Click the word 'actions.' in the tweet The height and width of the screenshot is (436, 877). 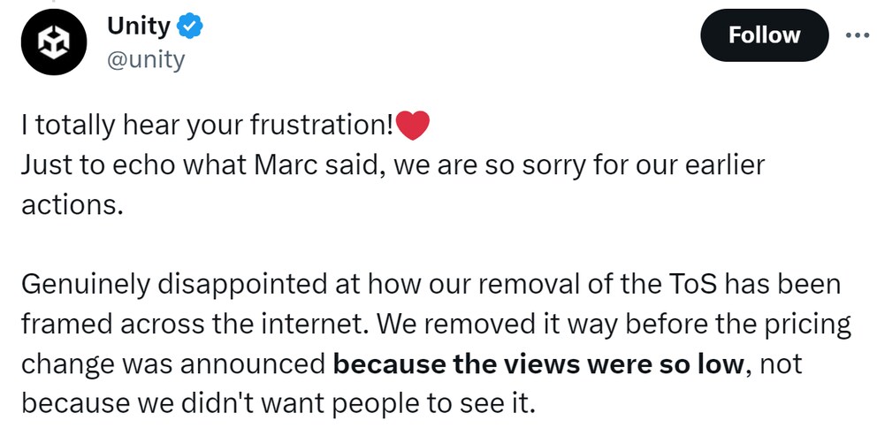pos(72,205)
